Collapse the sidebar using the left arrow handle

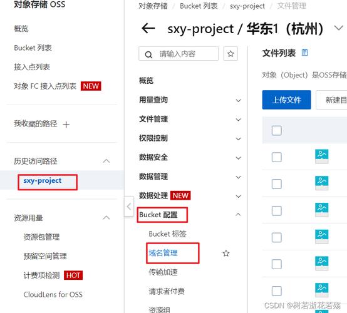point(129,207)
